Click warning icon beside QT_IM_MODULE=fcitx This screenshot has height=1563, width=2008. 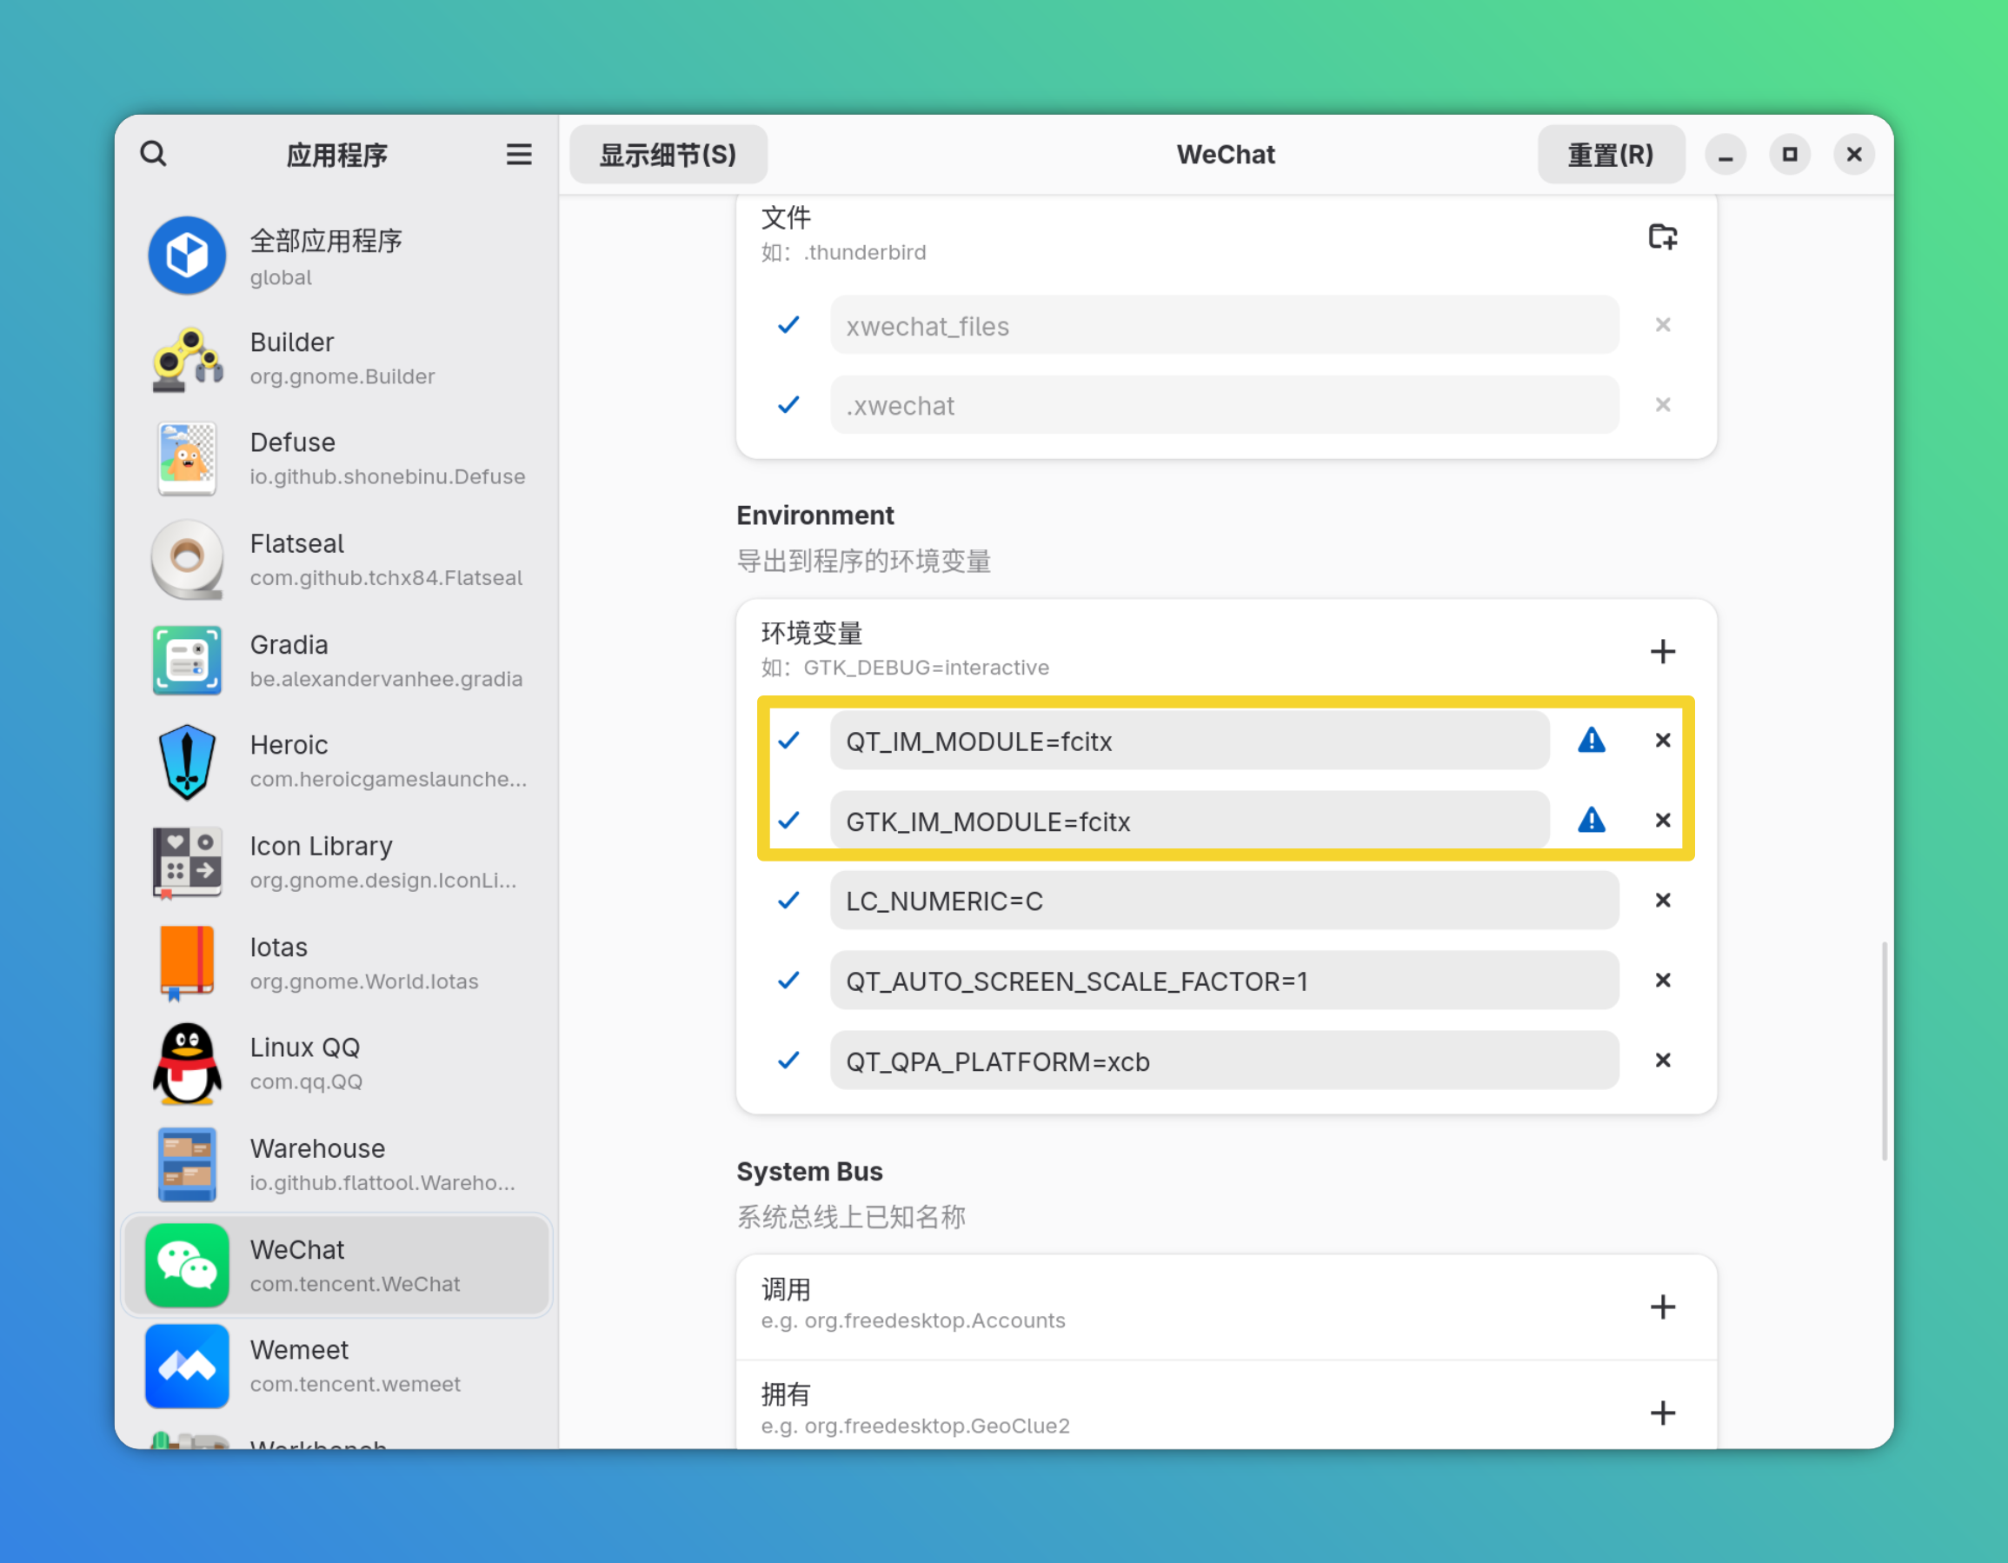(x=1592, y=740)
